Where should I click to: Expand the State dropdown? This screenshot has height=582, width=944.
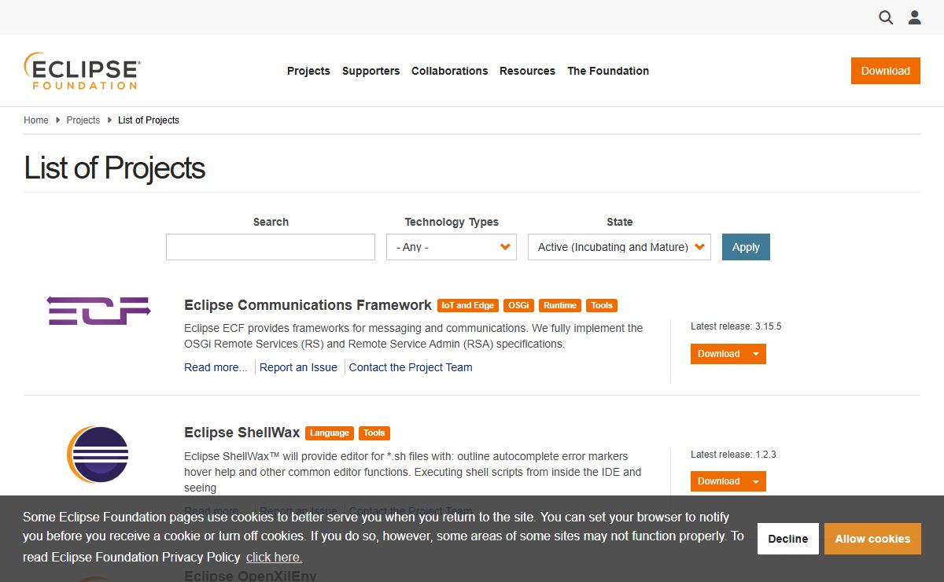(619, 247)
